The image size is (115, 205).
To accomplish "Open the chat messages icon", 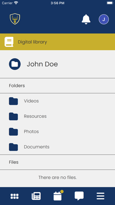I will coord(79,196).
